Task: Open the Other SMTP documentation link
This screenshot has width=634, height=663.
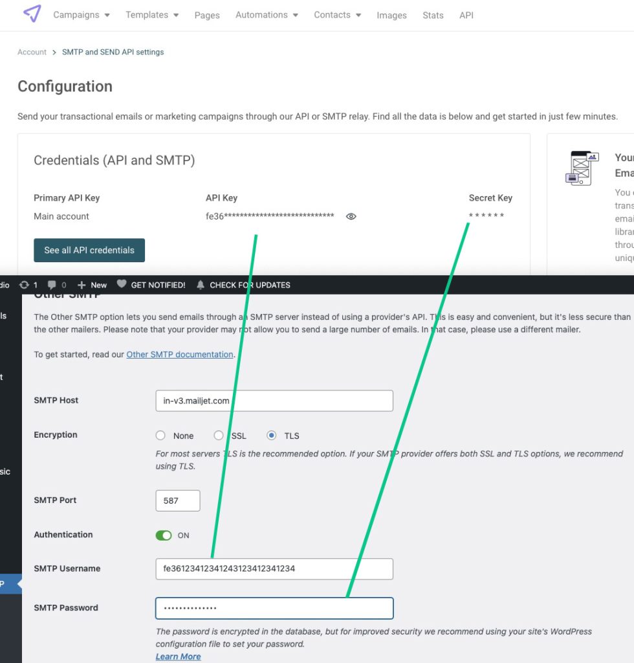Action: [x=179, y=355]
